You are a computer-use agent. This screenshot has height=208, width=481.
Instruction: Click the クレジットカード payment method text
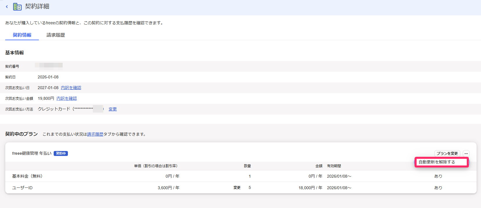click(54, 109)
